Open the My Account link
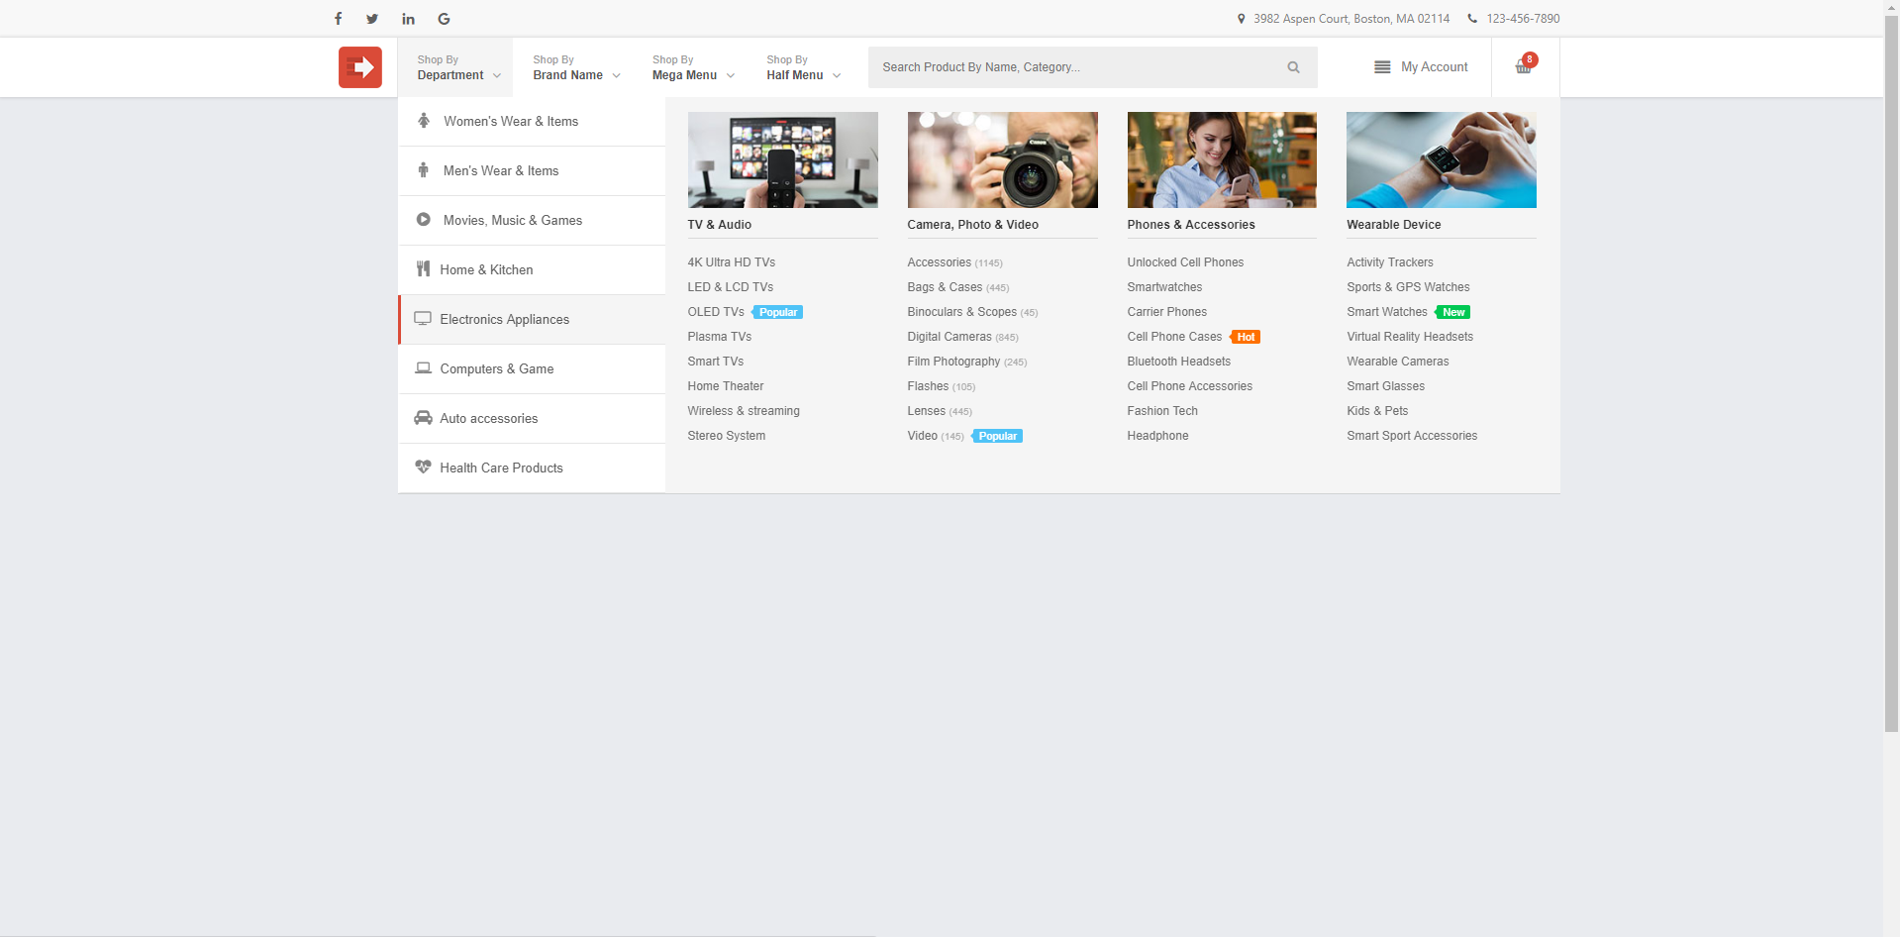 point(1434,67)
